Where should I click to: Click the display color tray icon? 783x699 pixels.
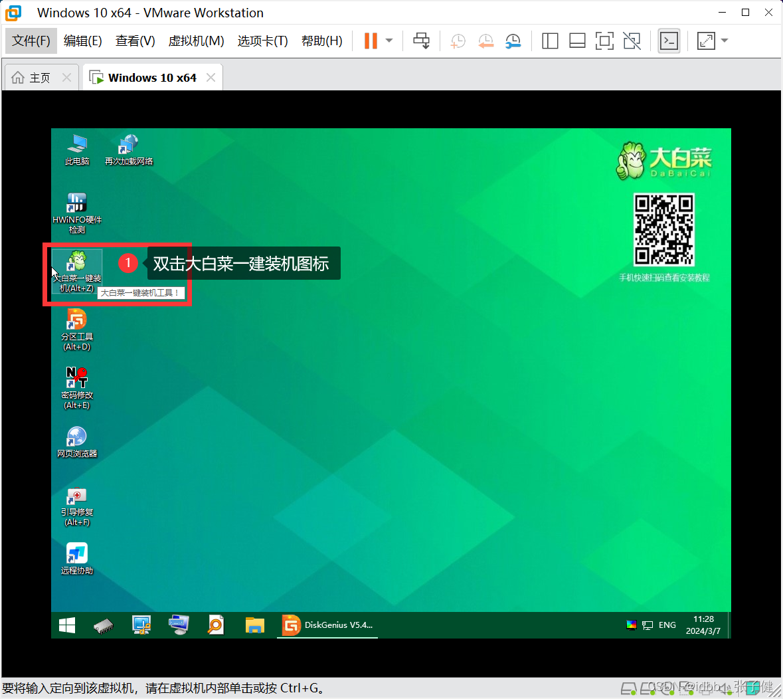click(x=631, y=625)
